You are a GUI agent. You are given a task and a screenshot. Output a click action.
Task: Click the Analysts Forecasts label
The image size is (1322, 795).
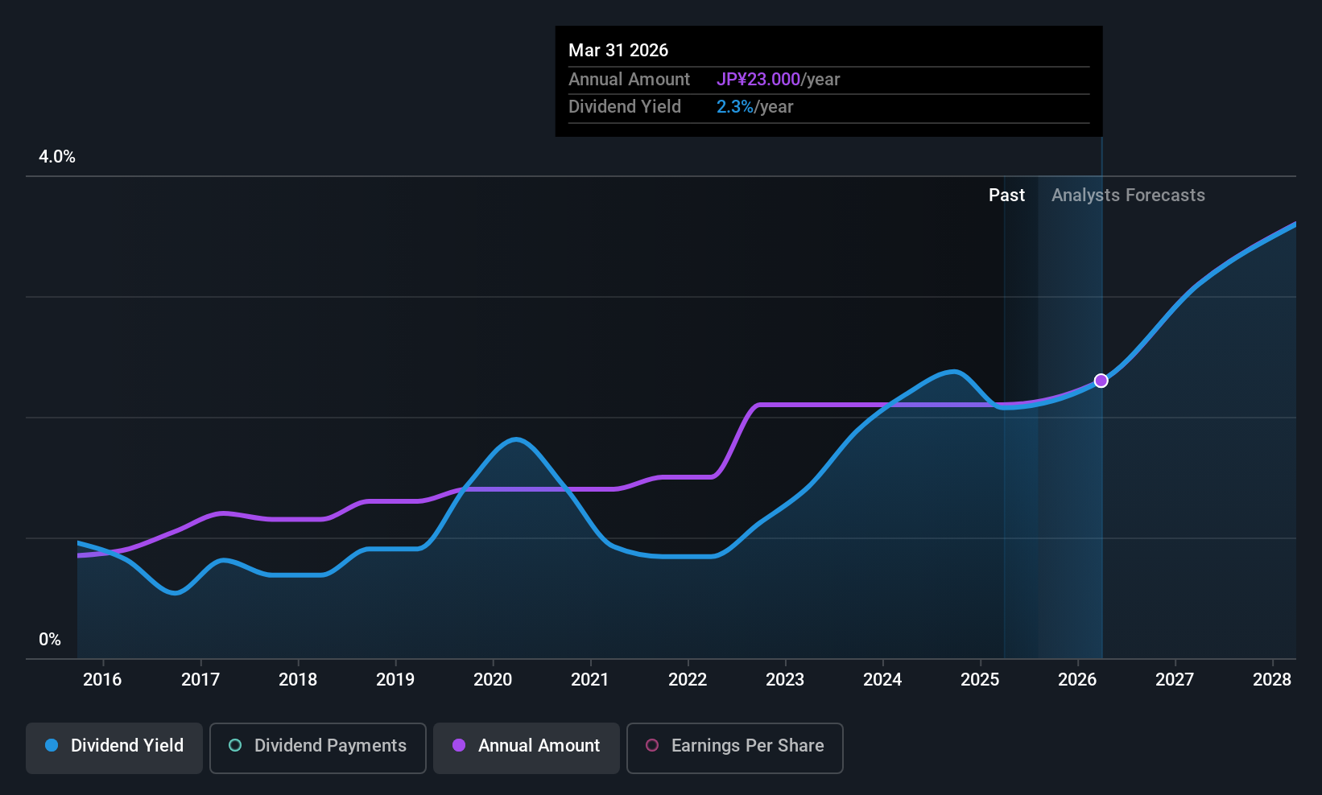pyautogui.click(x=1128, y=196)
